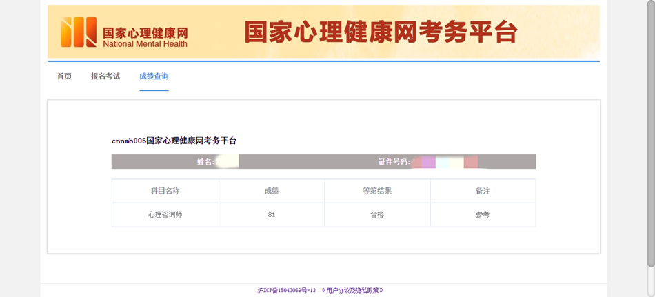Image resolution: width=655 pixels, height=297 pixels.
Task: Click the National Mental Health logo text
Action: (145, 43)
